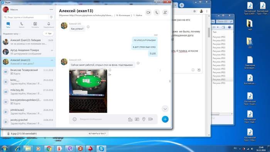Record a video message
Image resolution: width=270 pixels, height=152 pixels.
[x=150, y=119]
